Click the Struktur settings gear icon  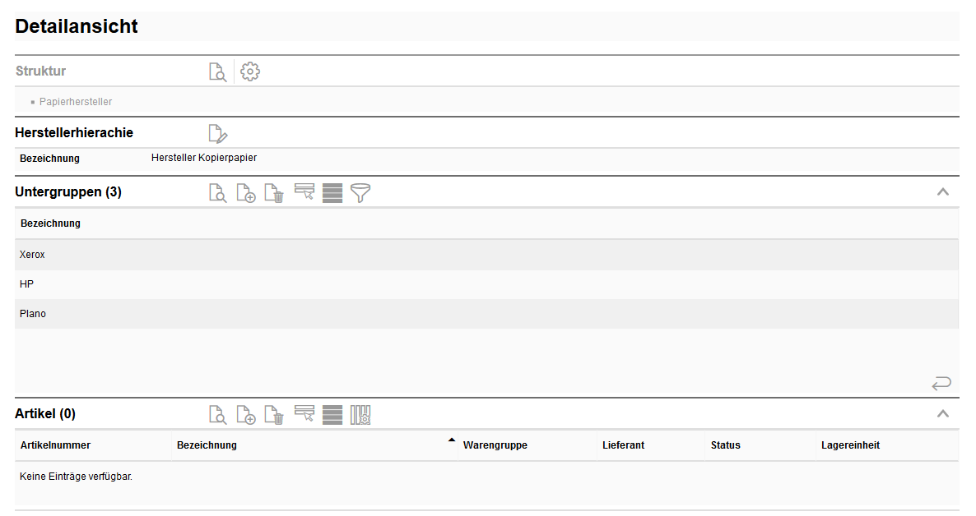(x=250, y=72)
